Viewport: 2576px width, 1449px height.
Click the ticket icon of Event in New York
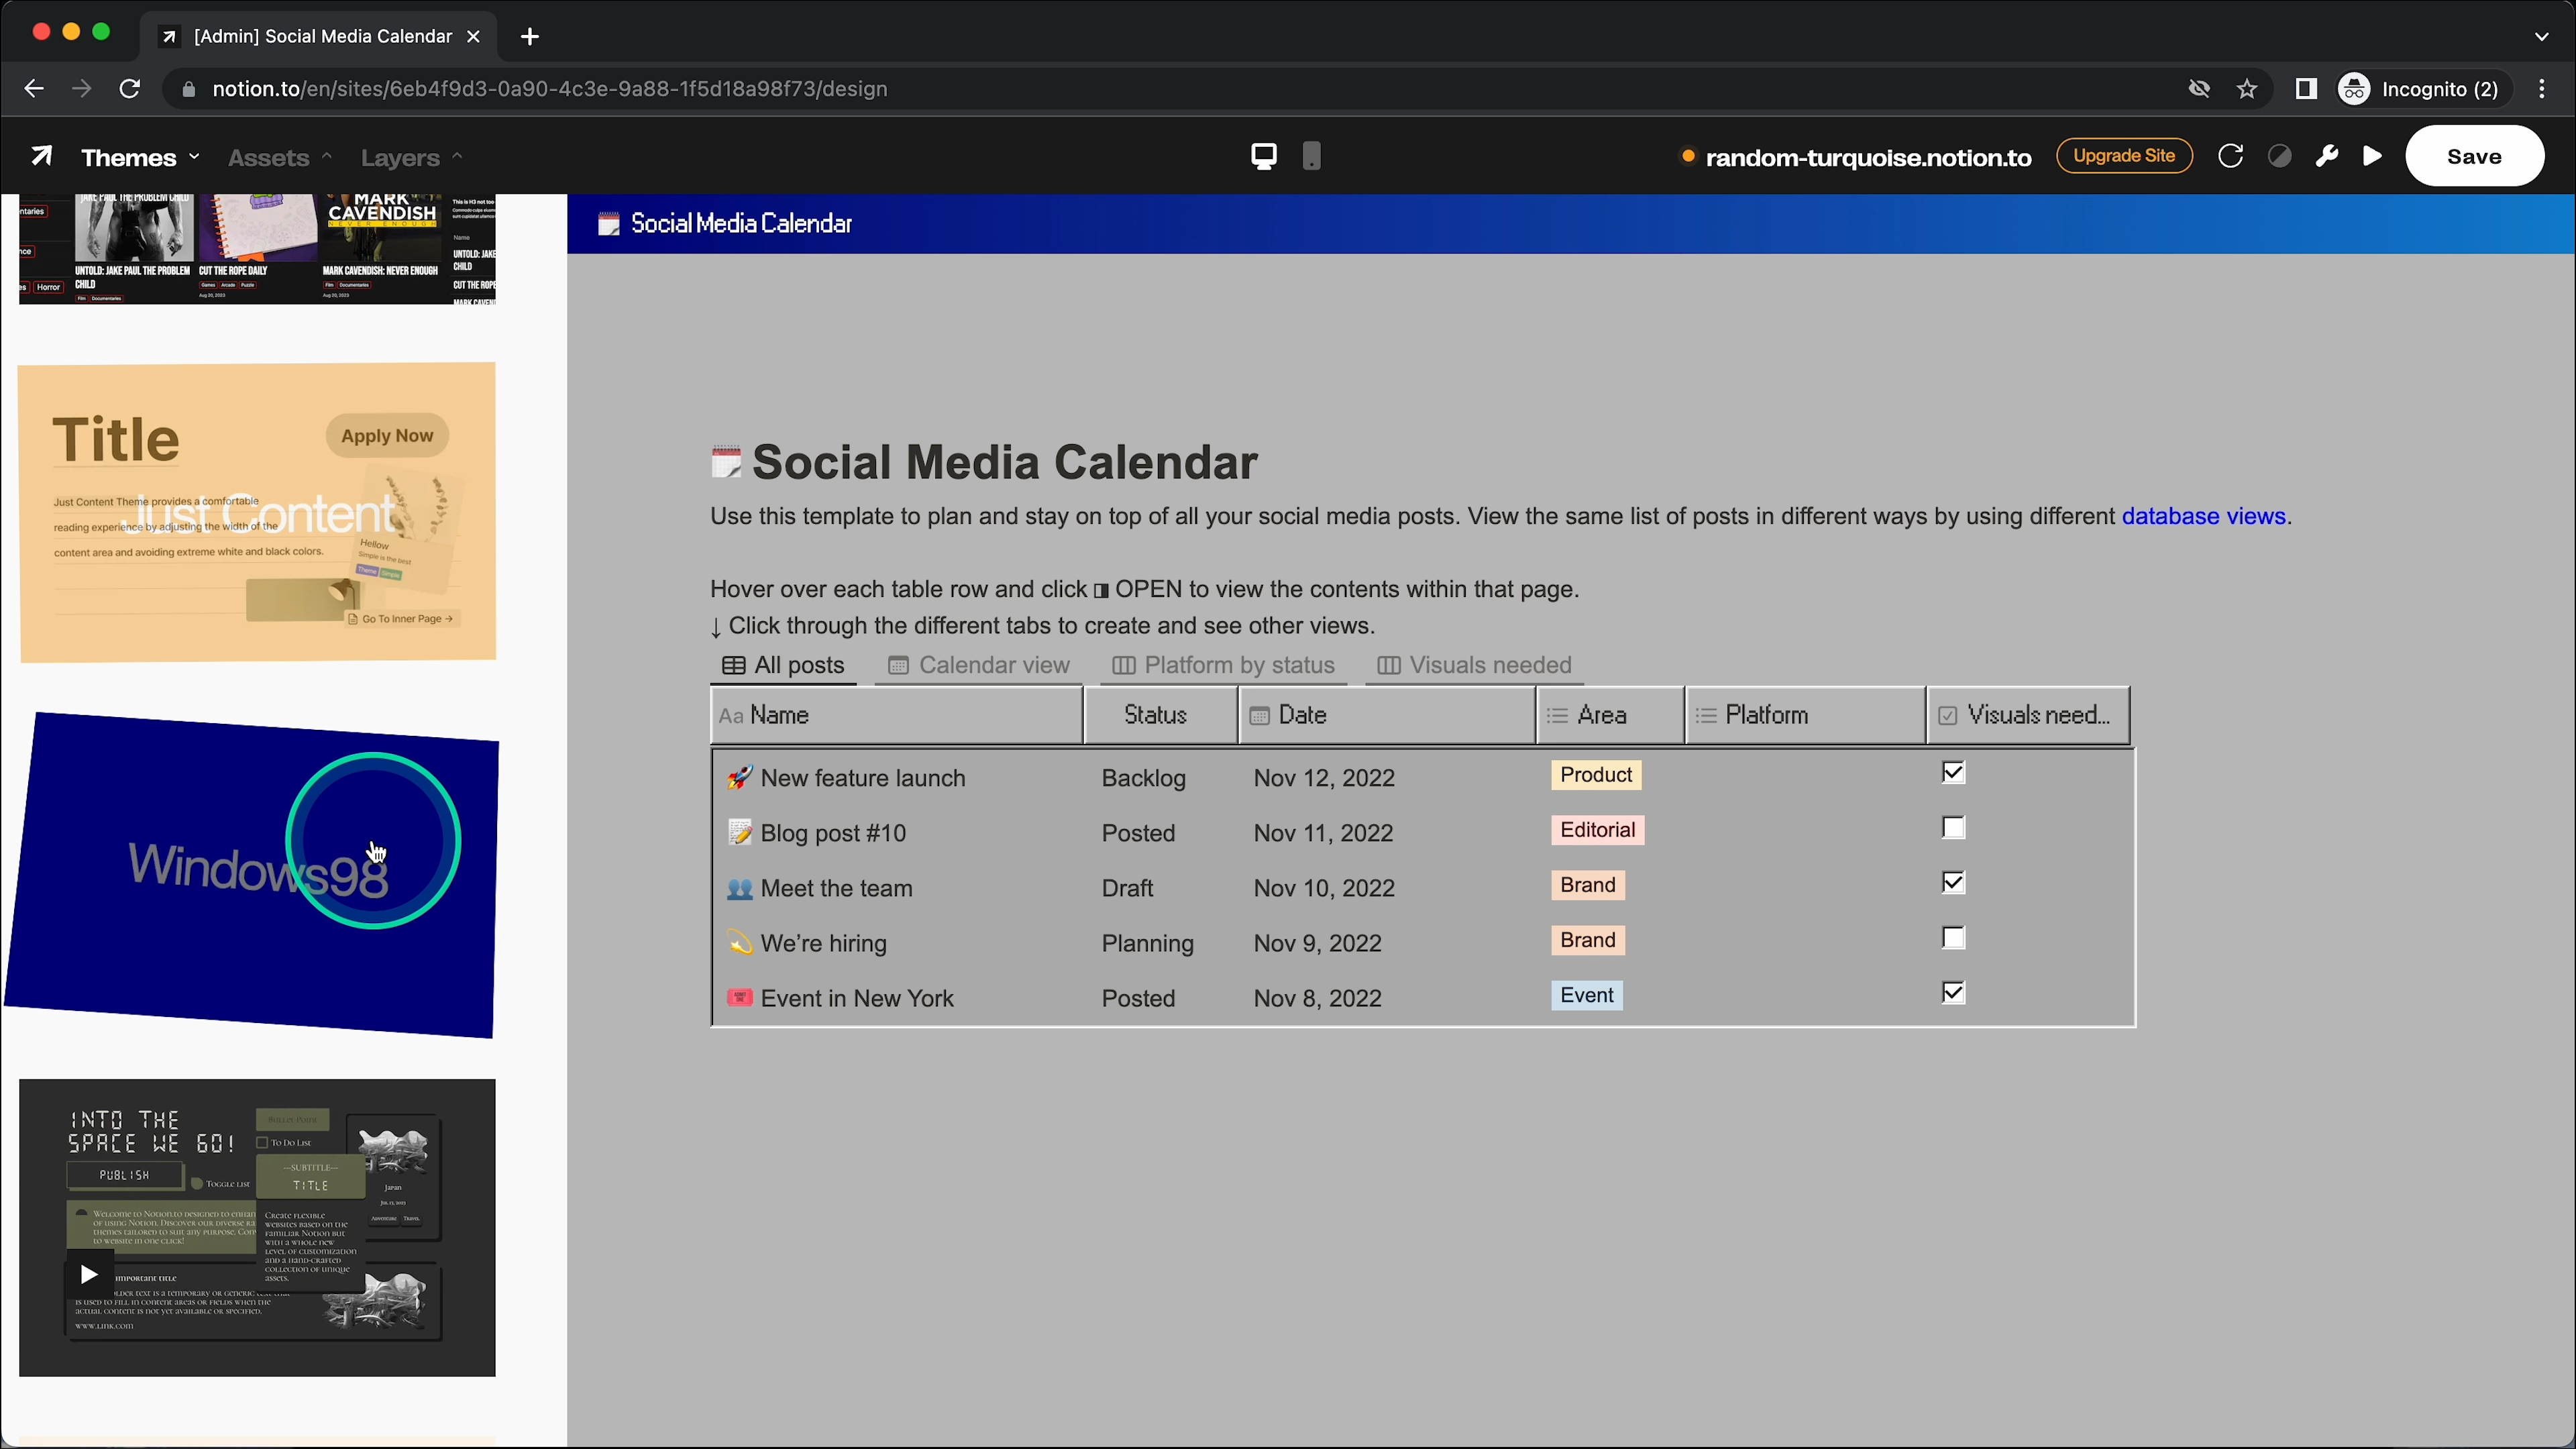[x=739, y=997]
